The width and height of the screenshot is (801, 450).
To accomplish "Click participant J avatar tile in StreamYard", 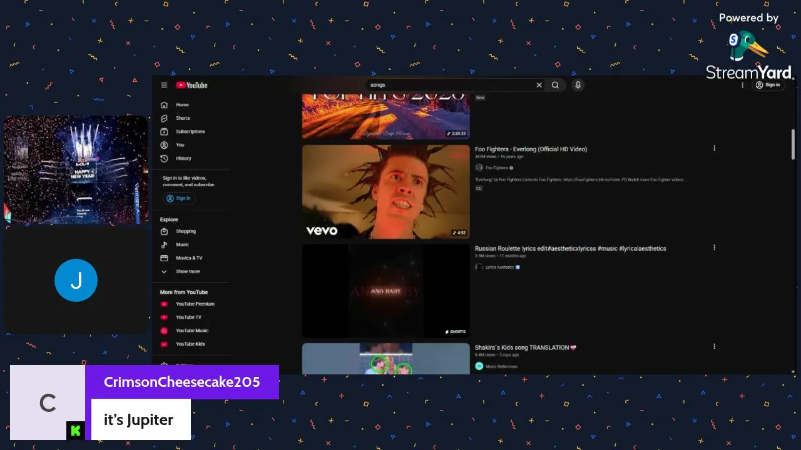I will coord(76,281).
